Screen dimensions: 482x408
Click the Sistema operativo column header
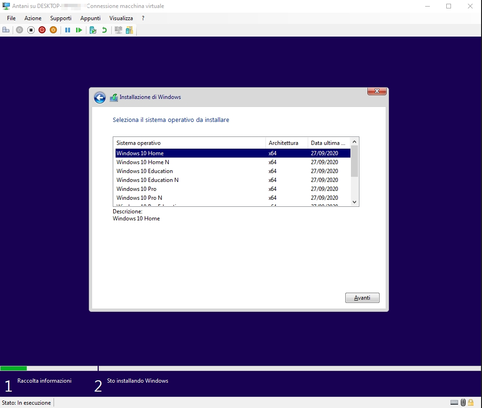point(189,143)
